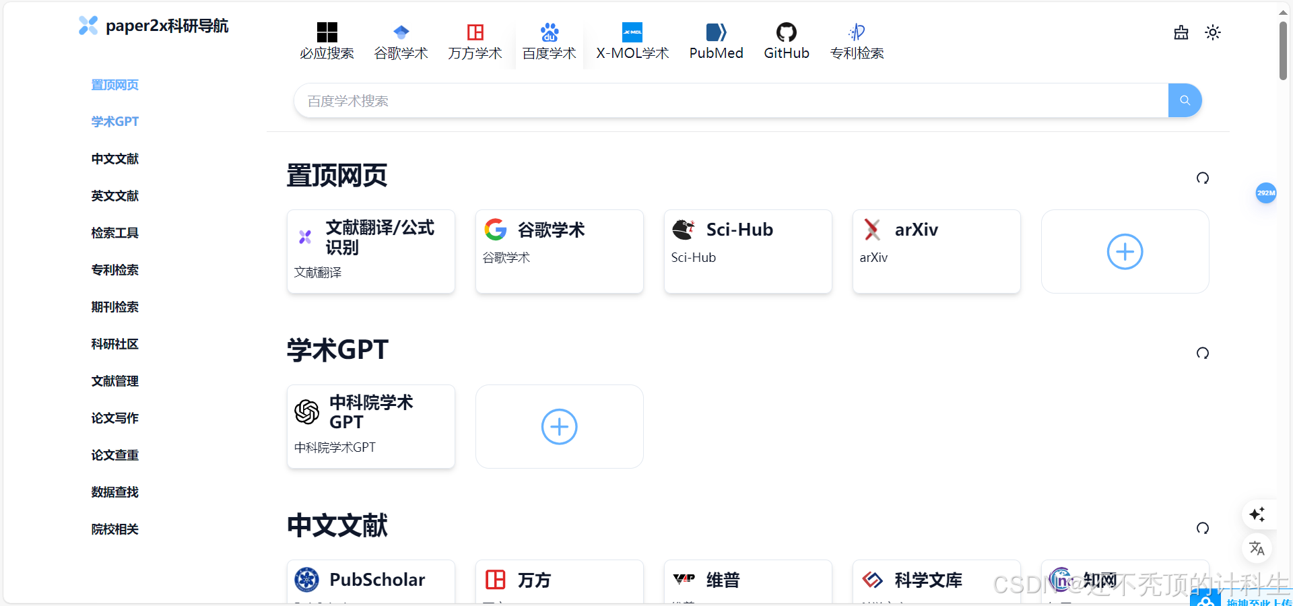Screen dimensions: 1293x606
Task: Click the 292M blue floating badge
Action: (x=1266, y=193)
